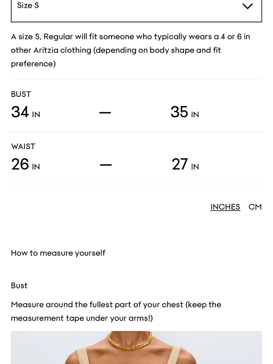This screenshot has width=273, height=364.
Task: Click the BUST measurement label
Action: coord(21,94)
